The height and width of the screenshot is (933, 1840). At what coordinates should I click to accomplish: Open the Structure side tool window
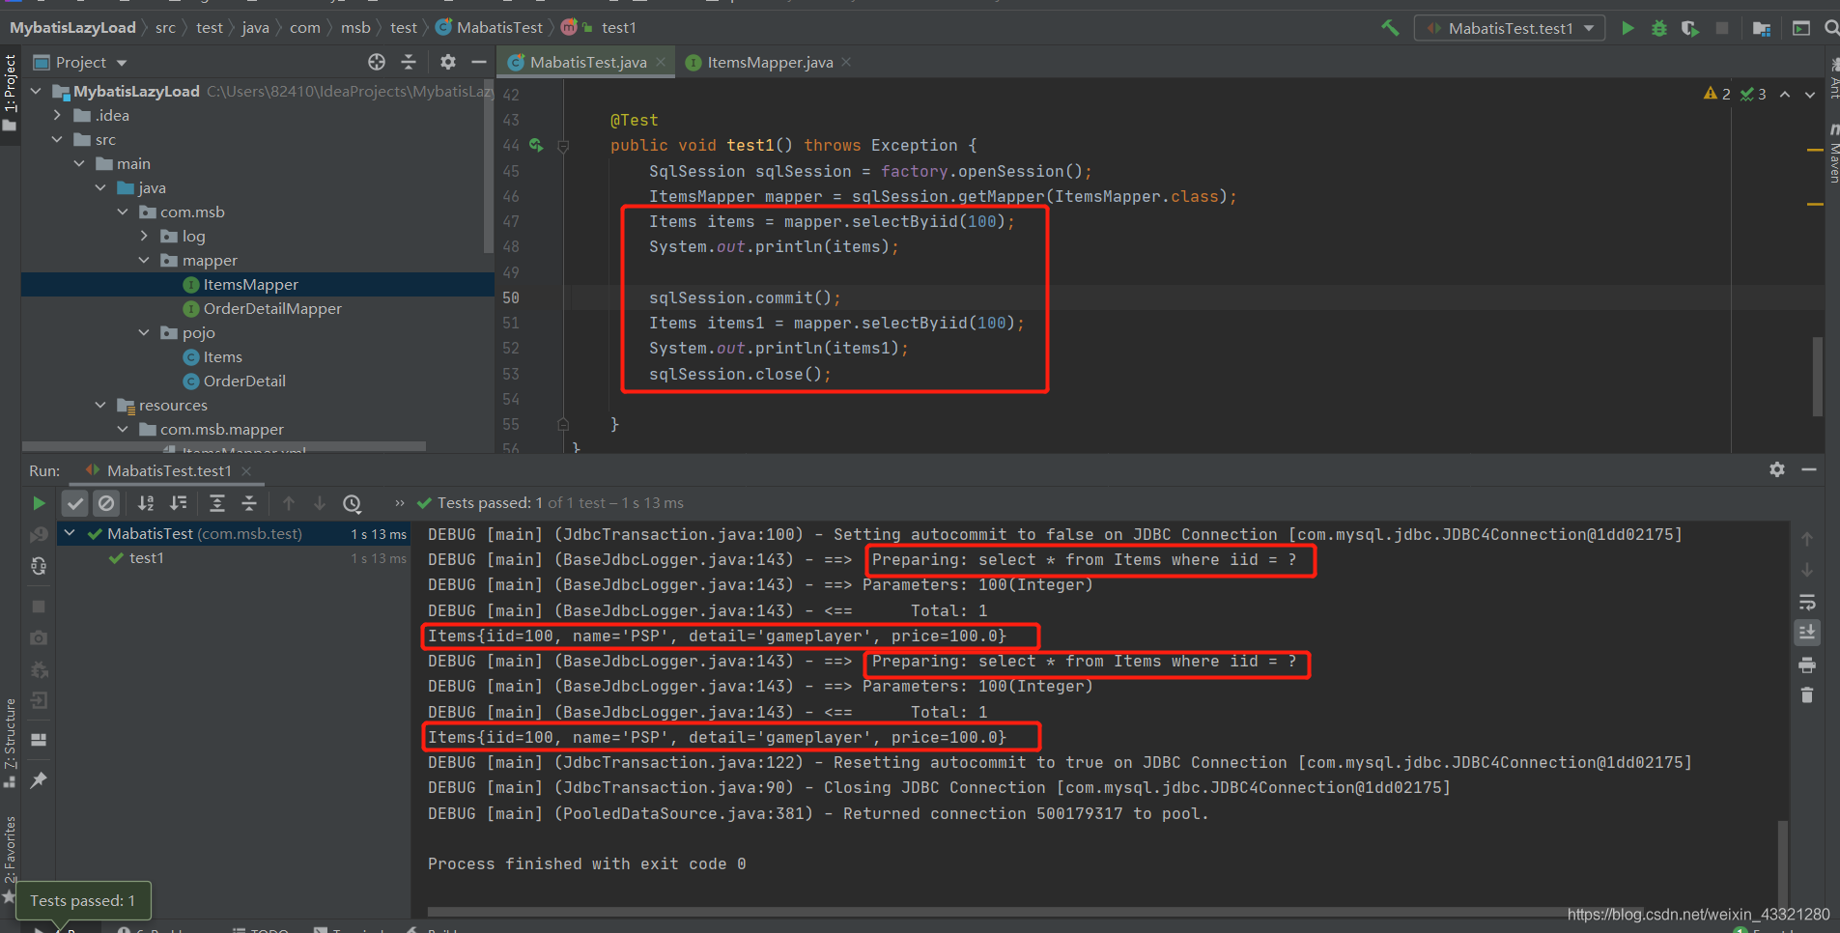pyautogui.click(x=10, y=742)
